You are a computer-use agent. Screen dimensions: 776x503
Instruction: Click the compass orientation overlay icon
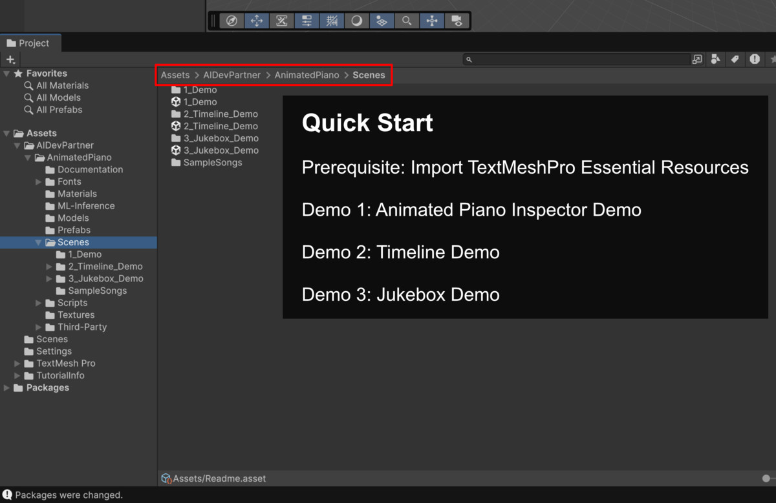pyautogui.click(x=232, y=21)
